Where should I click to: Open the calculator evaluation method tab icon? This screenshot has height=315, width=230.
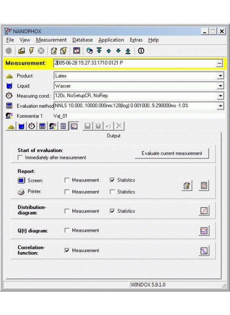42,126
